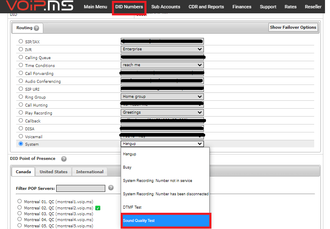Image resolution: width=330 pixels, height=229 pixels.
Task: Open the IVR Enterprise dropdown
Action: [162, 49]
